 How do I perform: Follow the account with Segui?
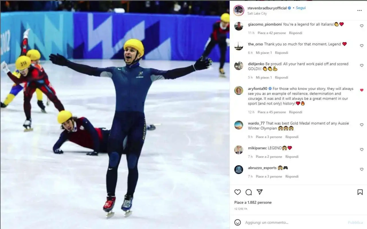(x=301, y=8)
